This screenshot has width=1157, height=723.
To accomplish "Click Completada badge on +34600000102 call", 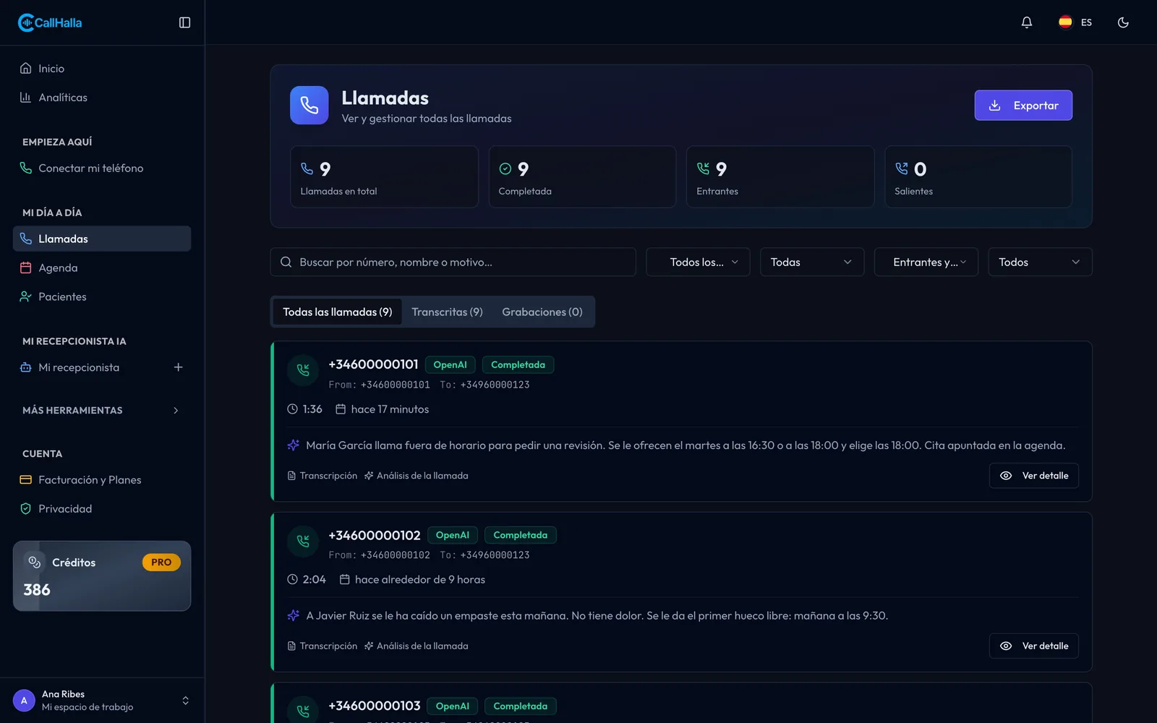I will pos(521,536).
